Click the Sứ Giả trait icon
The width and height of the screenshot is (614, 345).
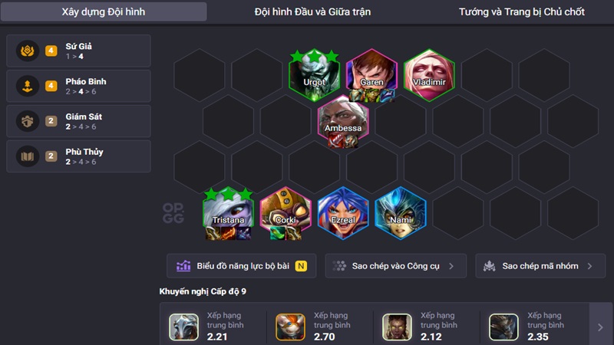coord(28,51)
